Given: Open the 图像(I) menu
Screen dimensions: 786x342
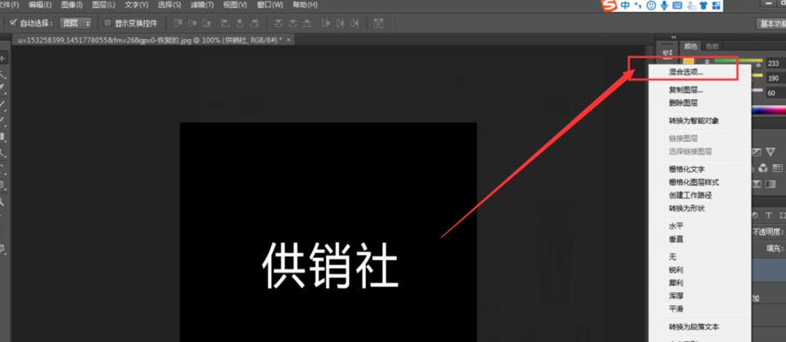Looking at the screenshot, I should pyautogui.click(x=72, y=5).
